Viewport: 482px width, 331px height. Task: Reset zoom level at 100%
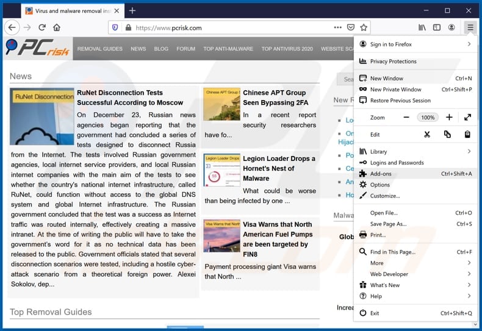[428, 117]
